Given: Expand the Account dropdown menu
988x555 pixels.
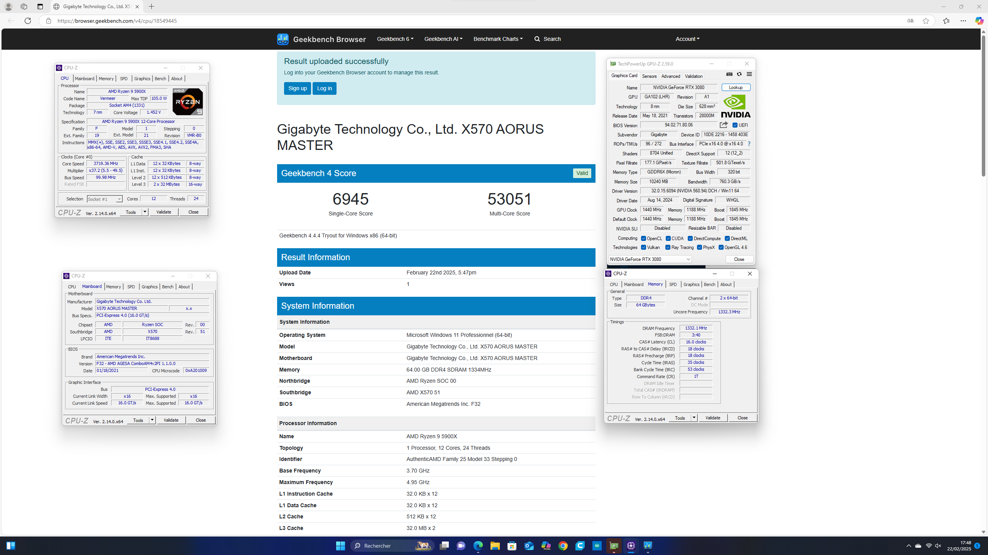Looking at the screenshot, I should point(687,39).
